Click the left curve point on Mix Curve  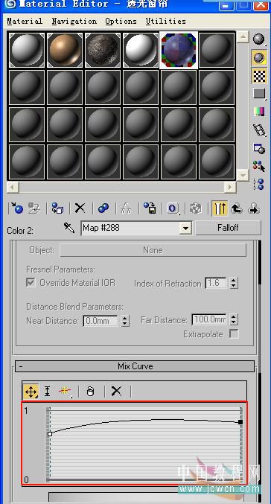[50, 433]
